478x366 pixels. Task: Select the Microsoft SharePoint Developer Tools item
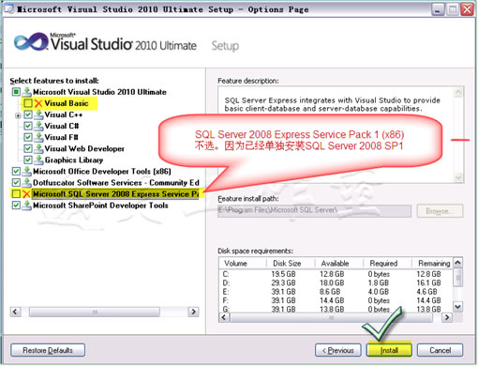[100, 206]
